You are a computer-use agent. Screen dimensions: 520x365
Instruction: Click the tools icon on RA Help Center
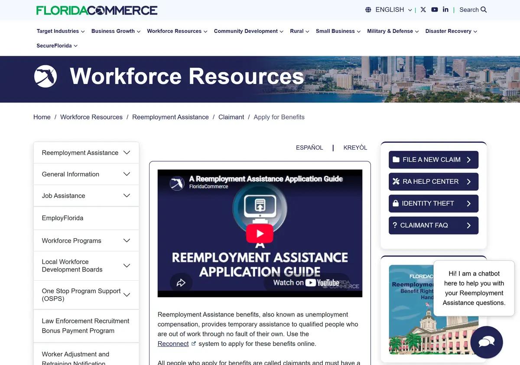tap(396, 182)
